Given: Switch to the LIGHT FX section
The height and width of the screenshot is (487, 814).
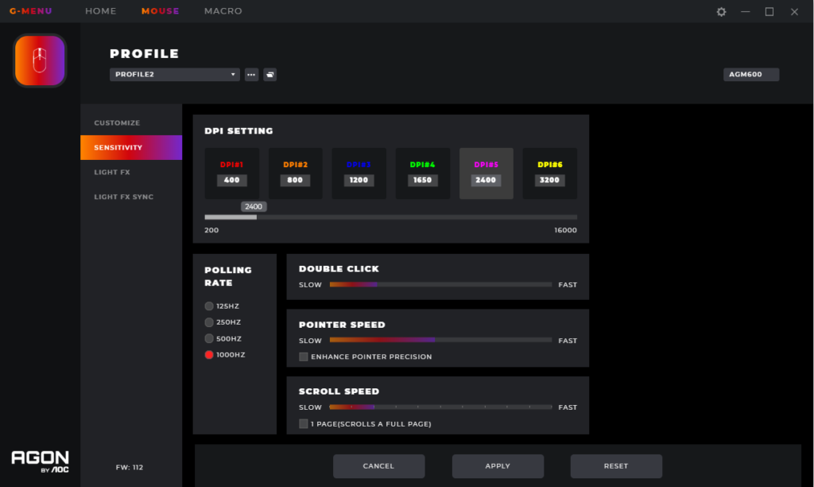Looking at the screenshot, I should click(112, 172).
